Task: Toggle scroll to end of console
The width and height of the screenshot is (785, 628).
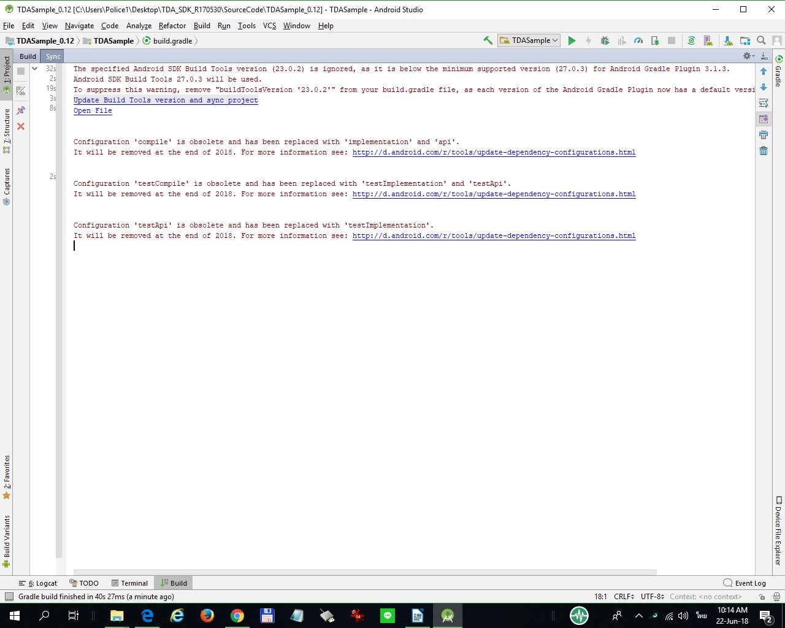Action: click(x=764, y=119)
